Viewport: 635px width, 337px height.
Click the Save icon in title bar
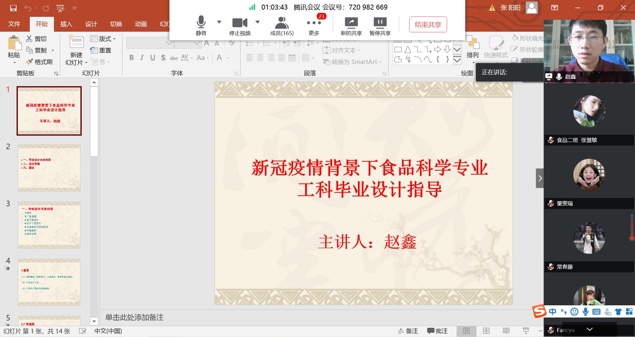[13, 8]
